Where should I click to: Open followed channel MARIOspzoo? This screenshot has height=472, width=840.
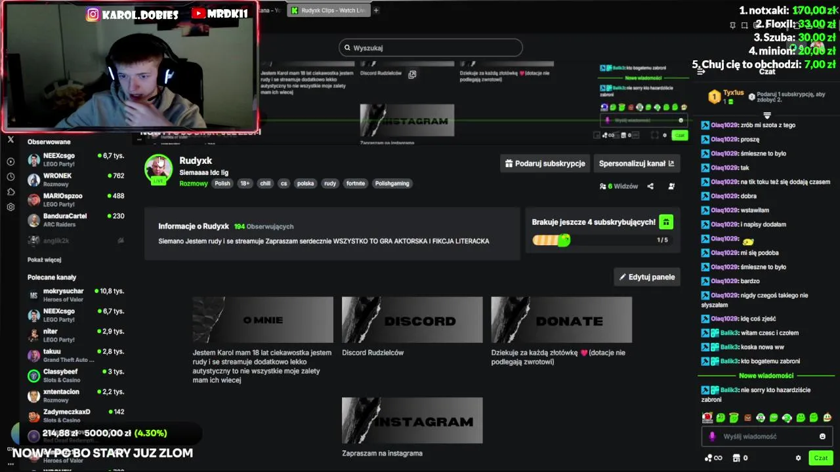click(x=75, y=200)
